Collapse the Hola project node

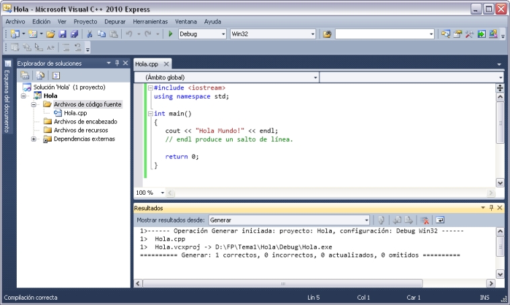click(x=24, y=96)
